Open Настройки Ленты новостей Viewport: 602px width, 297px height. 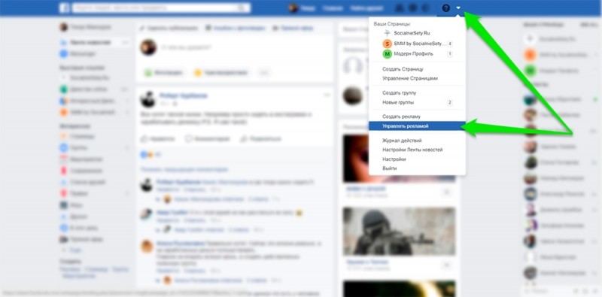click(412, 150)
